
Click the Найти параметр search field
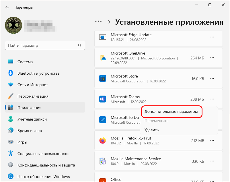coord(45,45)
